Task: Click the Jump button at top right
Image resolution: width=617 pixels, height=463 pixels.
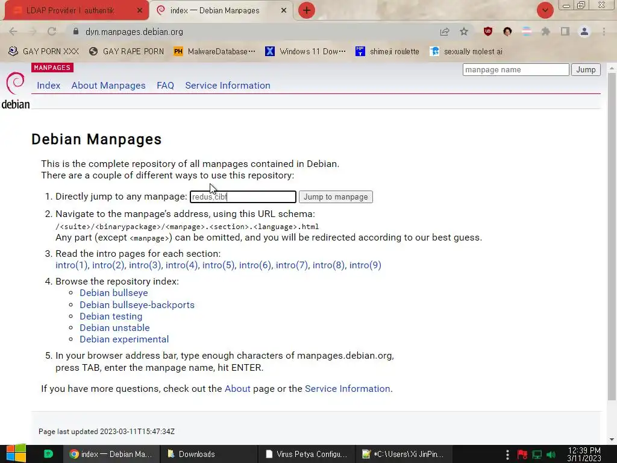Action: pos(586,70)
